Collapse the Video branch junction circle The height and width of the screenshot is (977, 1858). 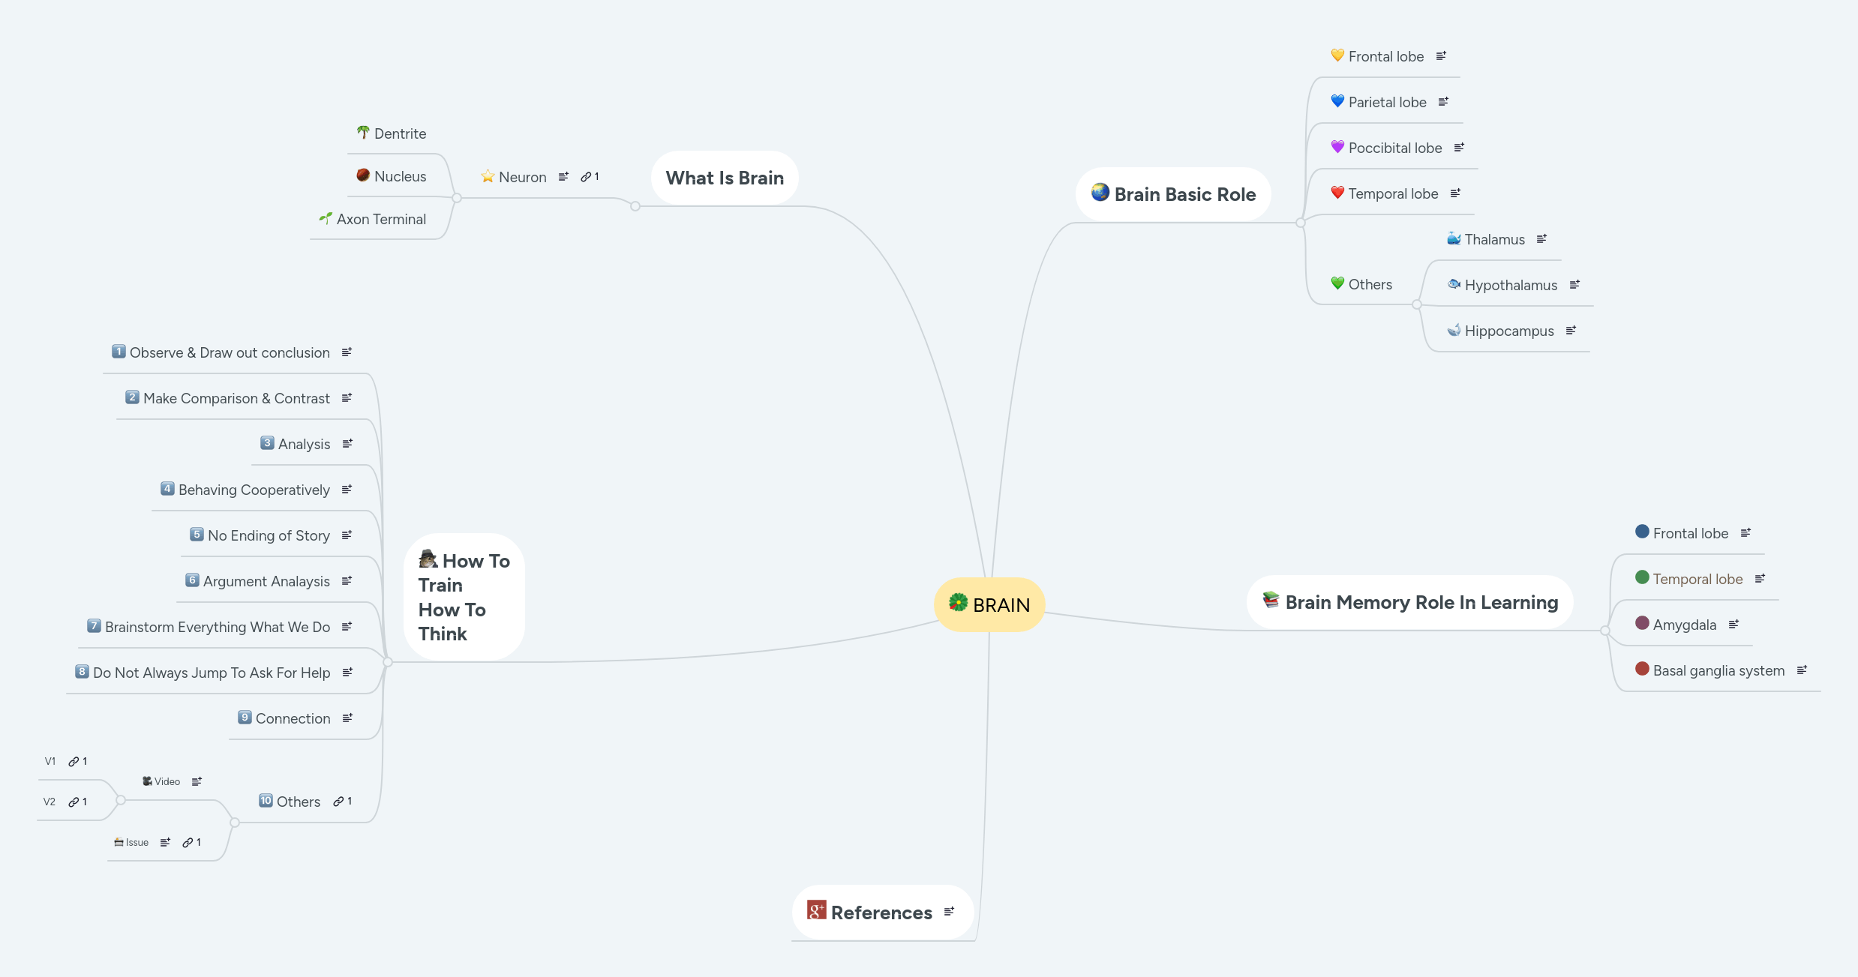(121, 802)
